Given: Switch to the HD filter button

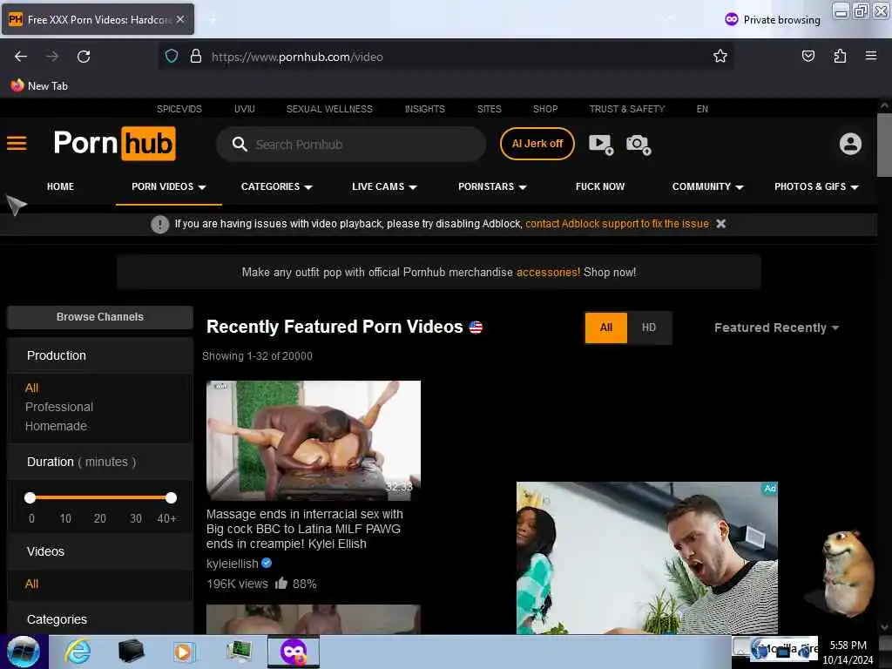Looking at the screenshot, I should click(x=649, y=328).
